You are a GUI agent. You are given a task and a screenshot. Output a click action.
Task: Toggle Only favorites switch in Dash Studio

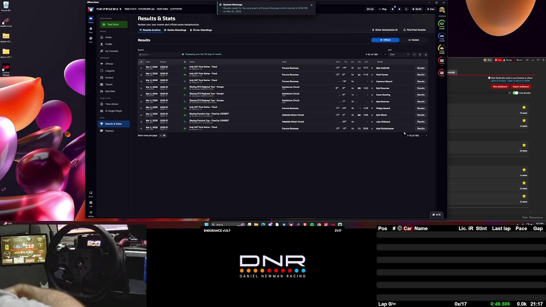coord(515,93)
